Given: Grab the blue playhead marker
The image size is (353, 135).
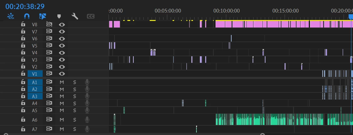Looking at the screenshot, I should pyautogui.click(x=351, y=17).
